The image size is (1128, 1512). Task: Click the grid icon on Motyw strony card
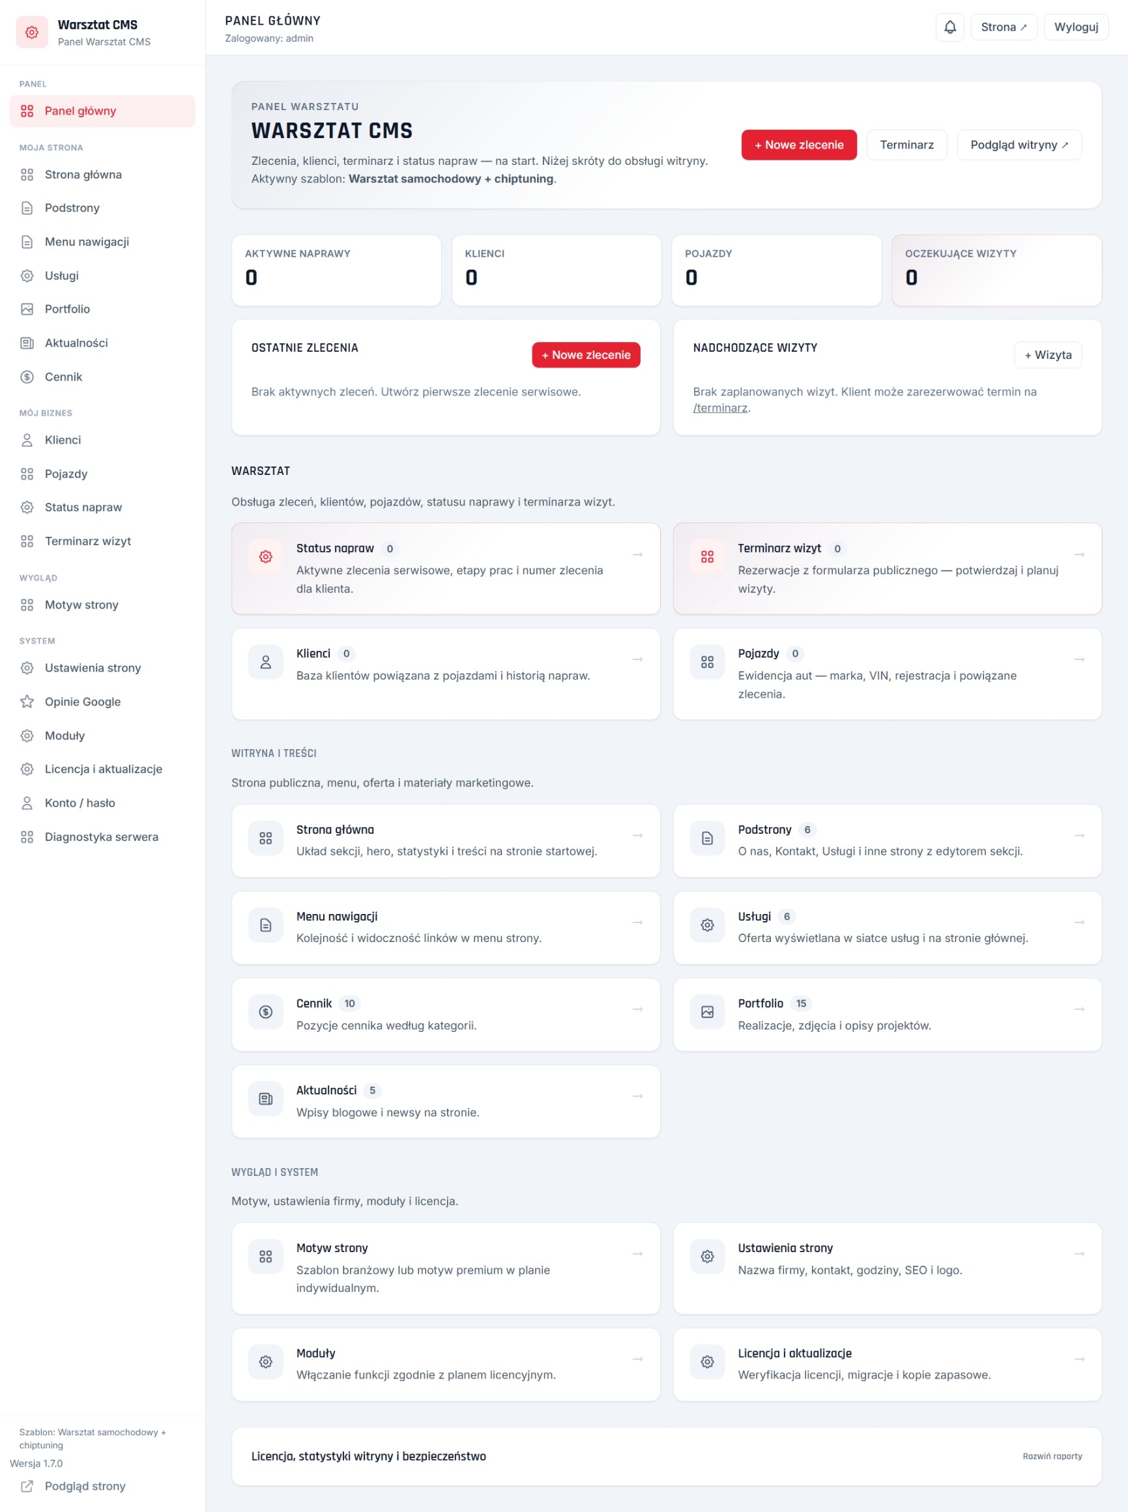point(266,1256)
